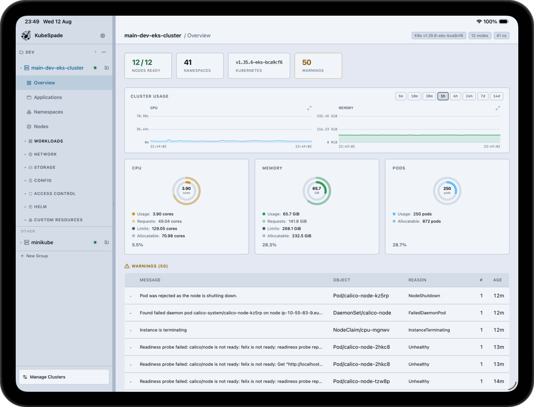534x407 pixels.
Task: Select the 1h time range
Action: pyautogui.click(x=443, y=96)
